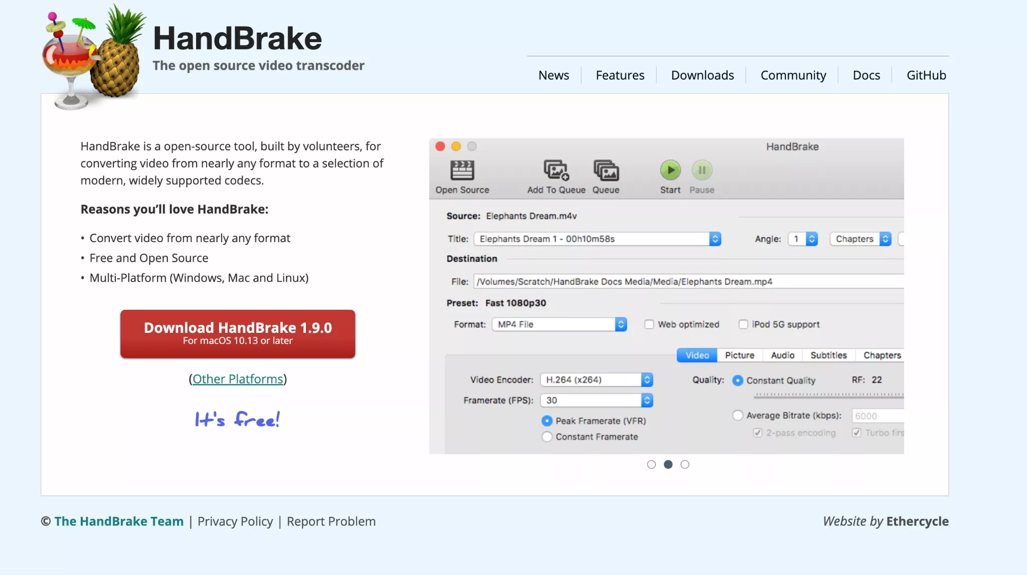Open the Queue icon in the toolbar

tap(606, 170)
